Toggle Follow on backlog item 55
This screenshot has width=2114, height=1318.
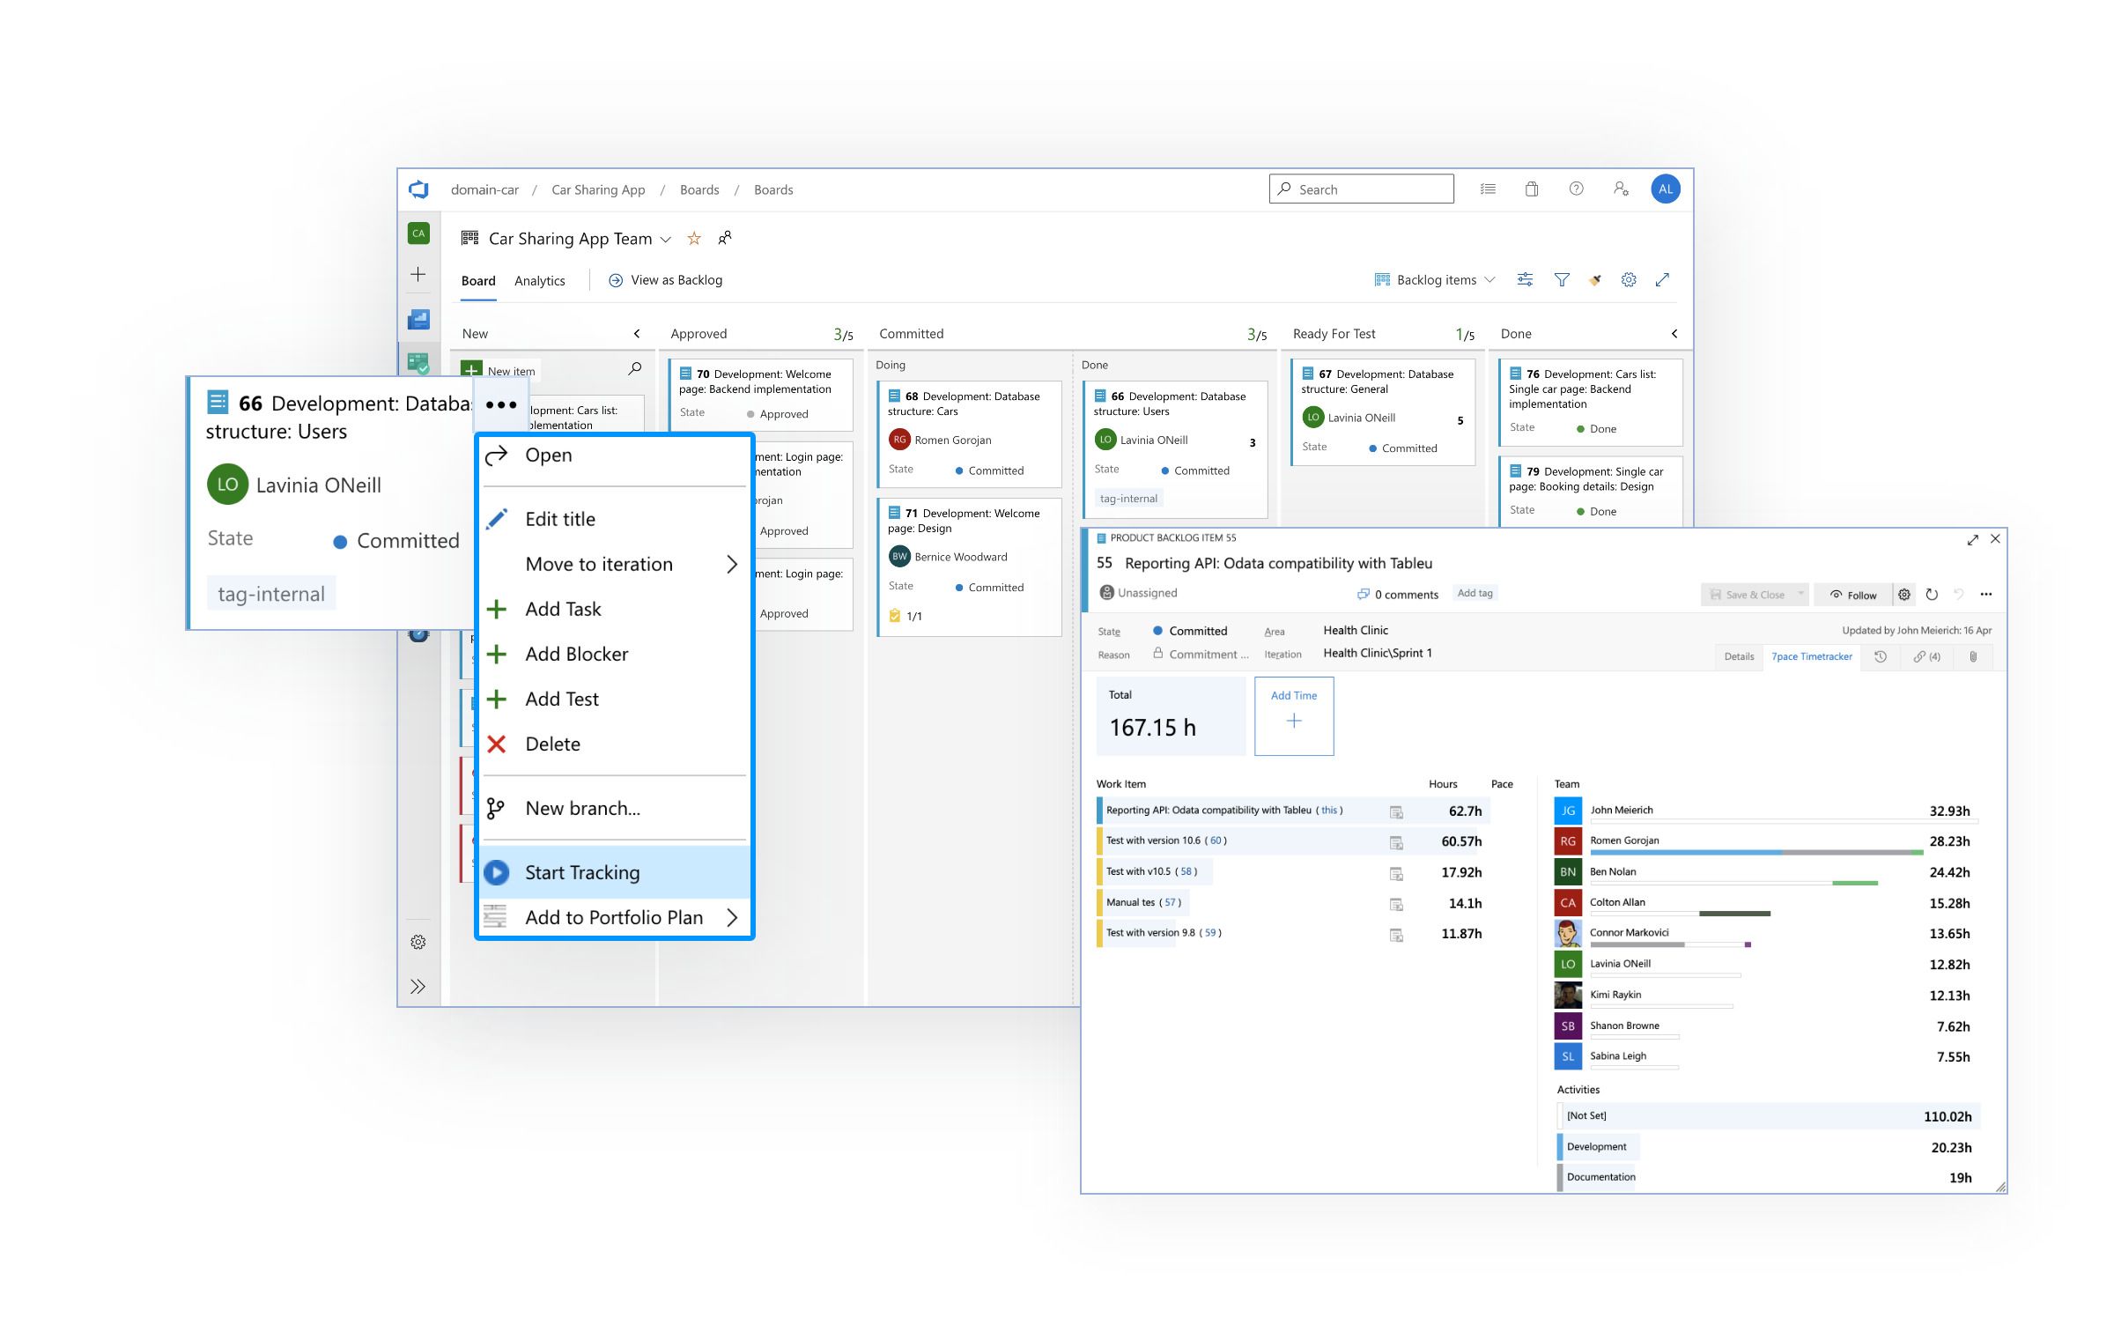[1853, 595]
